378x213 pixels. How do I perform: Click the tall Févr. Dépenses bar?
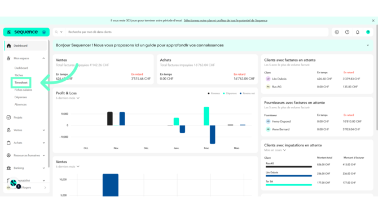[206, 116]
